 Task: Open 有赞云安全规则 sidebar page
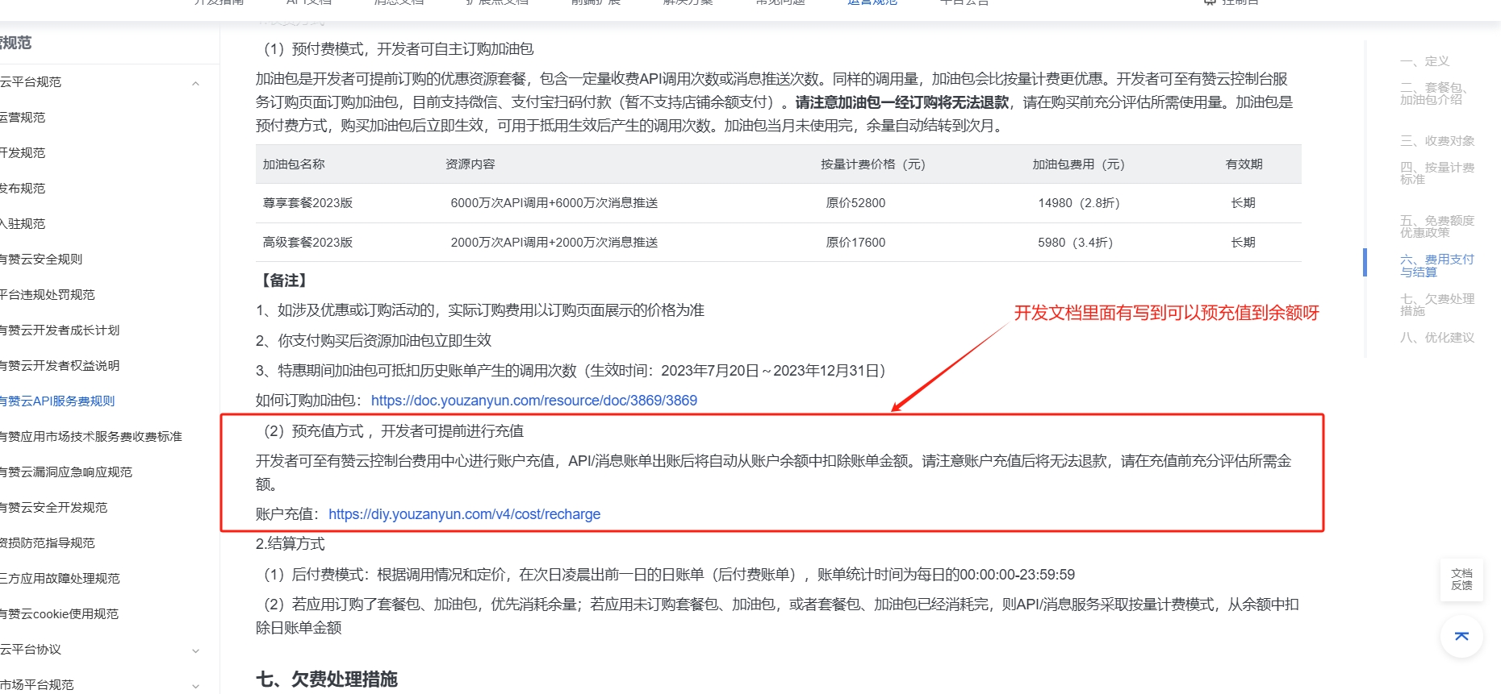click(x=41, y=260)
